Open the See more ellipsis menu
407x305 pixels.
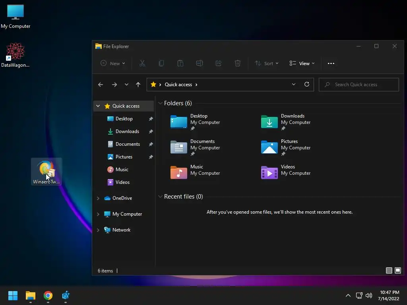click(x=331, y=63)
